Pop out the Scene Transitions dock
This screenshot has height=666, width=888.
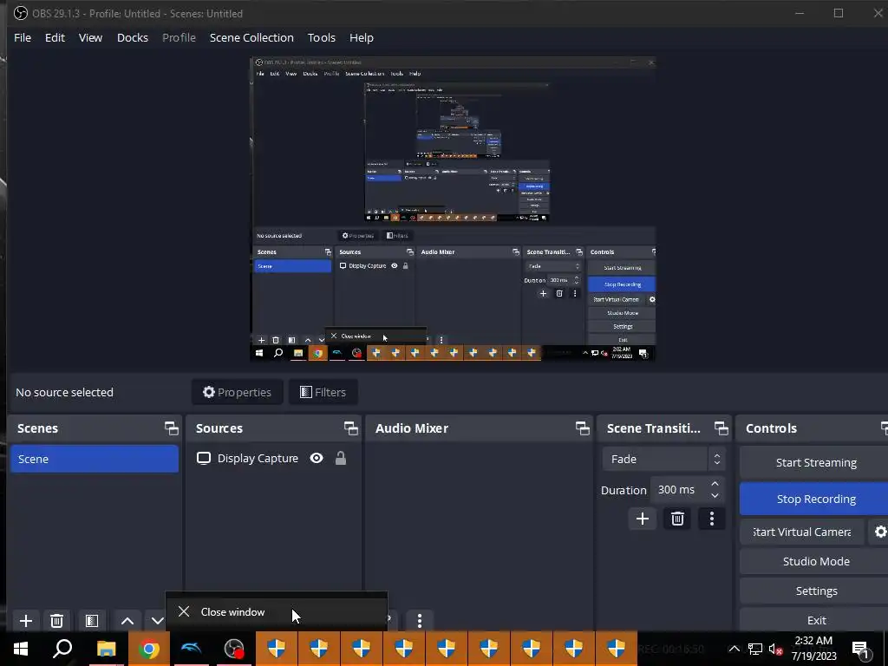(x=721, y=428)
